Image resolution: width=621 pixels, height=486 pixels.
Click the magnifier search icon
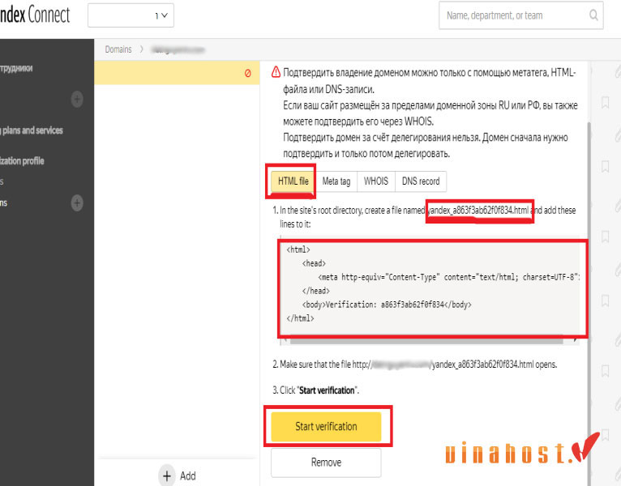[x=593, y=15]
